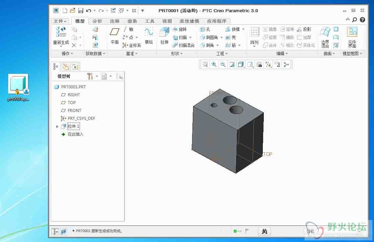Click the Regenerate (重新生成) button
This screenshot has width=374, height=242.
tap(61, 36)
